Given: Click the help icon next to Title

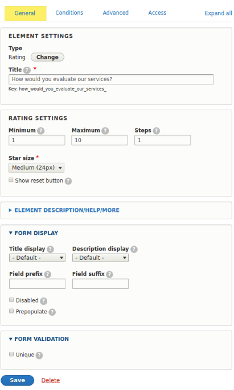Looking at the screenshot, I should [27, 70].
